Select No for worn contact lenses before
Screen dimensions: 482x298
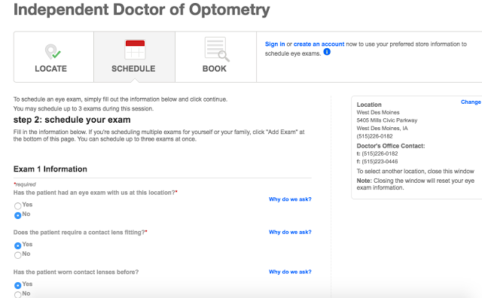tap(18, 294)
